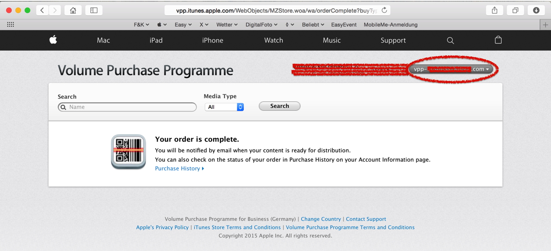Viewport: 551px width, 251px height.
Task: Expand the F&K bookmarks folder
Action: click(x=141, y=25)
